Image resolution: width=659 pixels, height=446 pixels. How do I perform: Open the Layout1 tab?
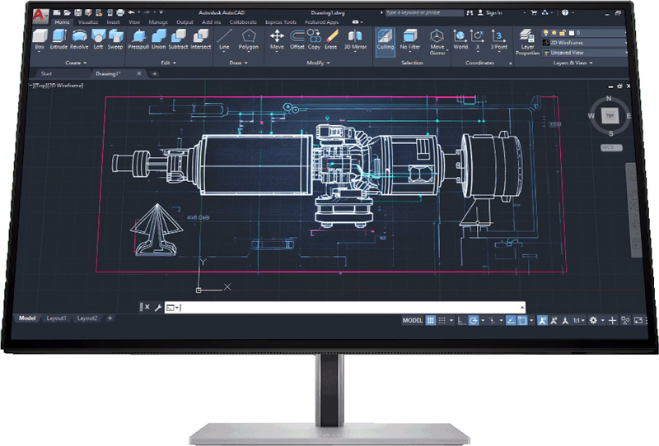click(x=57, y=318)
